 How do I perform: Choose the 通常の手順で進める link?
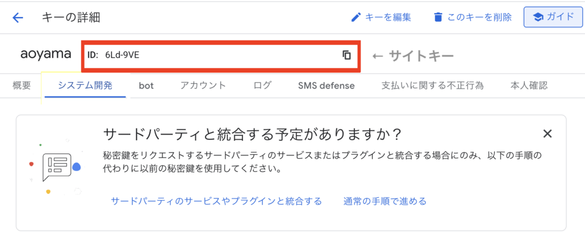pyautogui.click(x=384, y=201)
